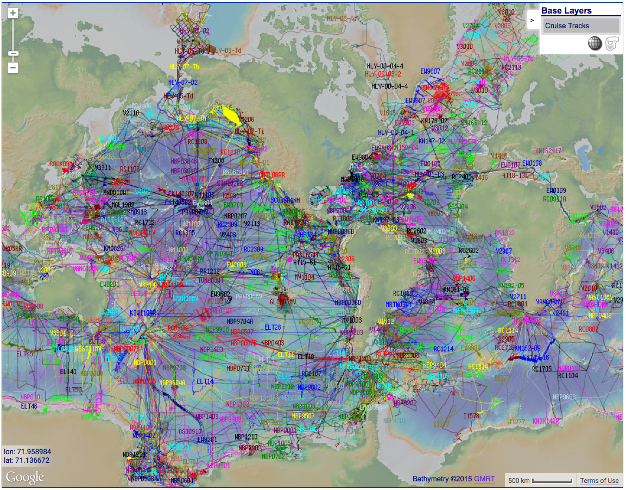Image resolution: width=626 pixels, height=490 pixels.
Task: Open the GMRT bathymetry link
Action: click(484, 479)
